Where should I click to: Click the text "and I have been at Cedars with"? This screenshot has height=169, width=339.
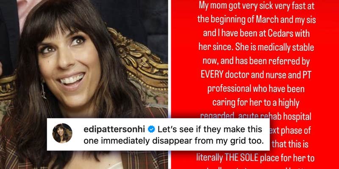tap(256, 34)
